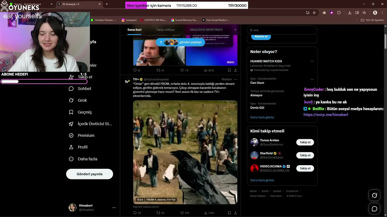Open more options for the TV+ ad post
The height and width of the screenshot is (217, 387).
coord(236,80)
